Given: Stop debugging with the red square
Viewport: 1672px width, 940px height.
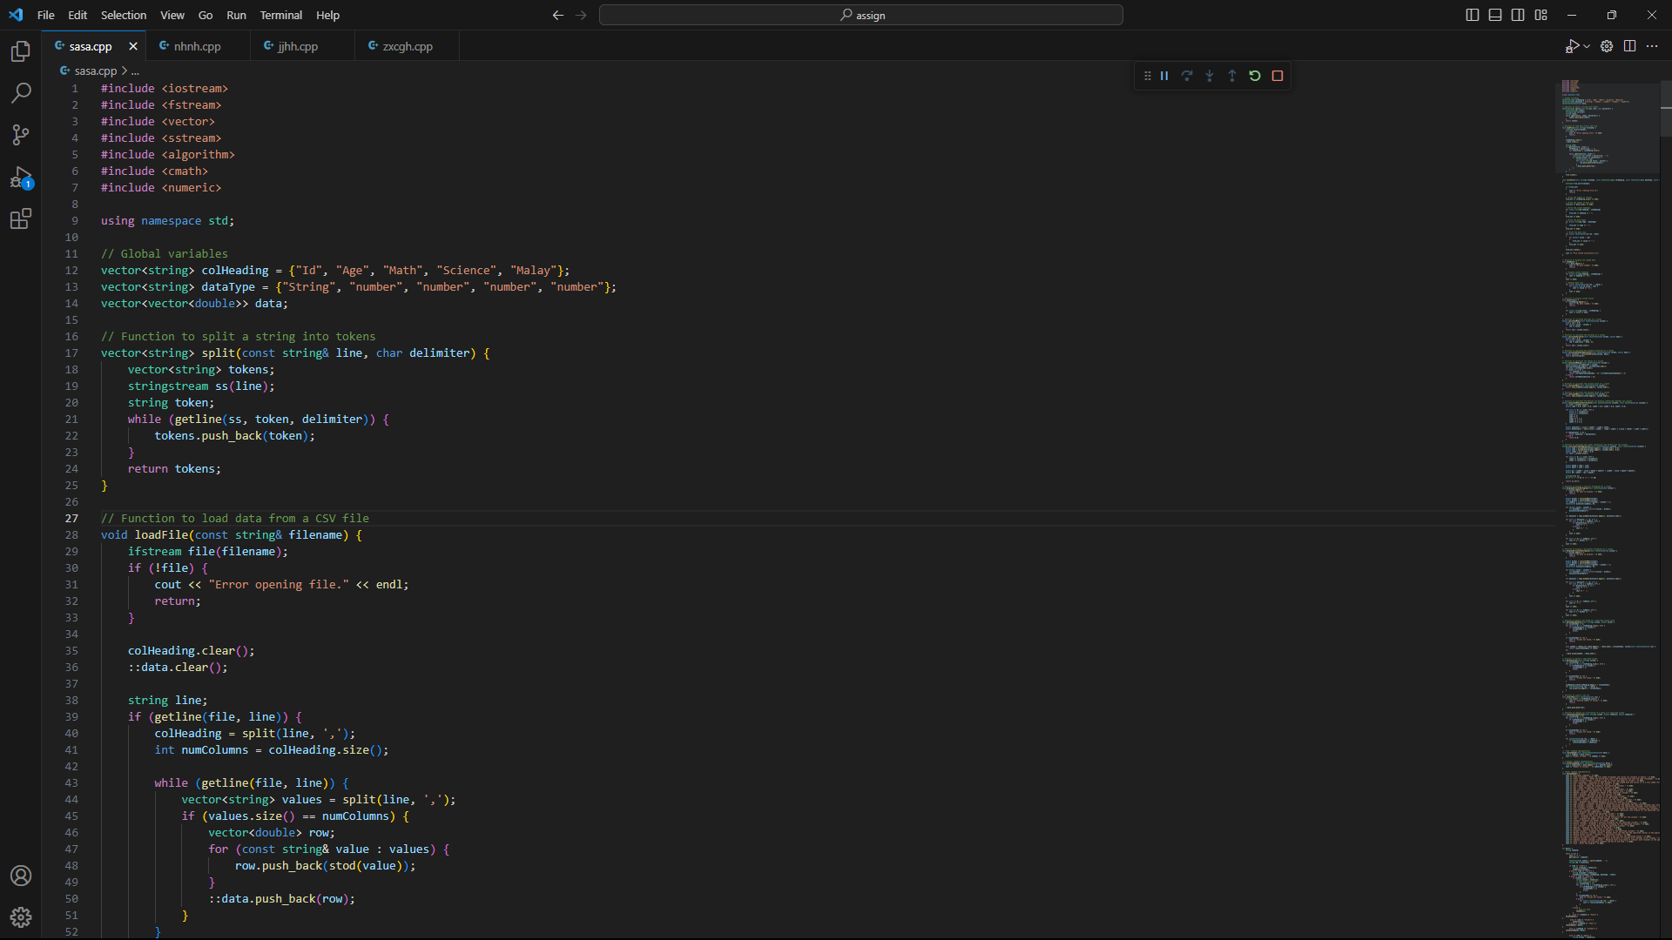Looking at the screenshot, I should click(x=1278, y=77).
